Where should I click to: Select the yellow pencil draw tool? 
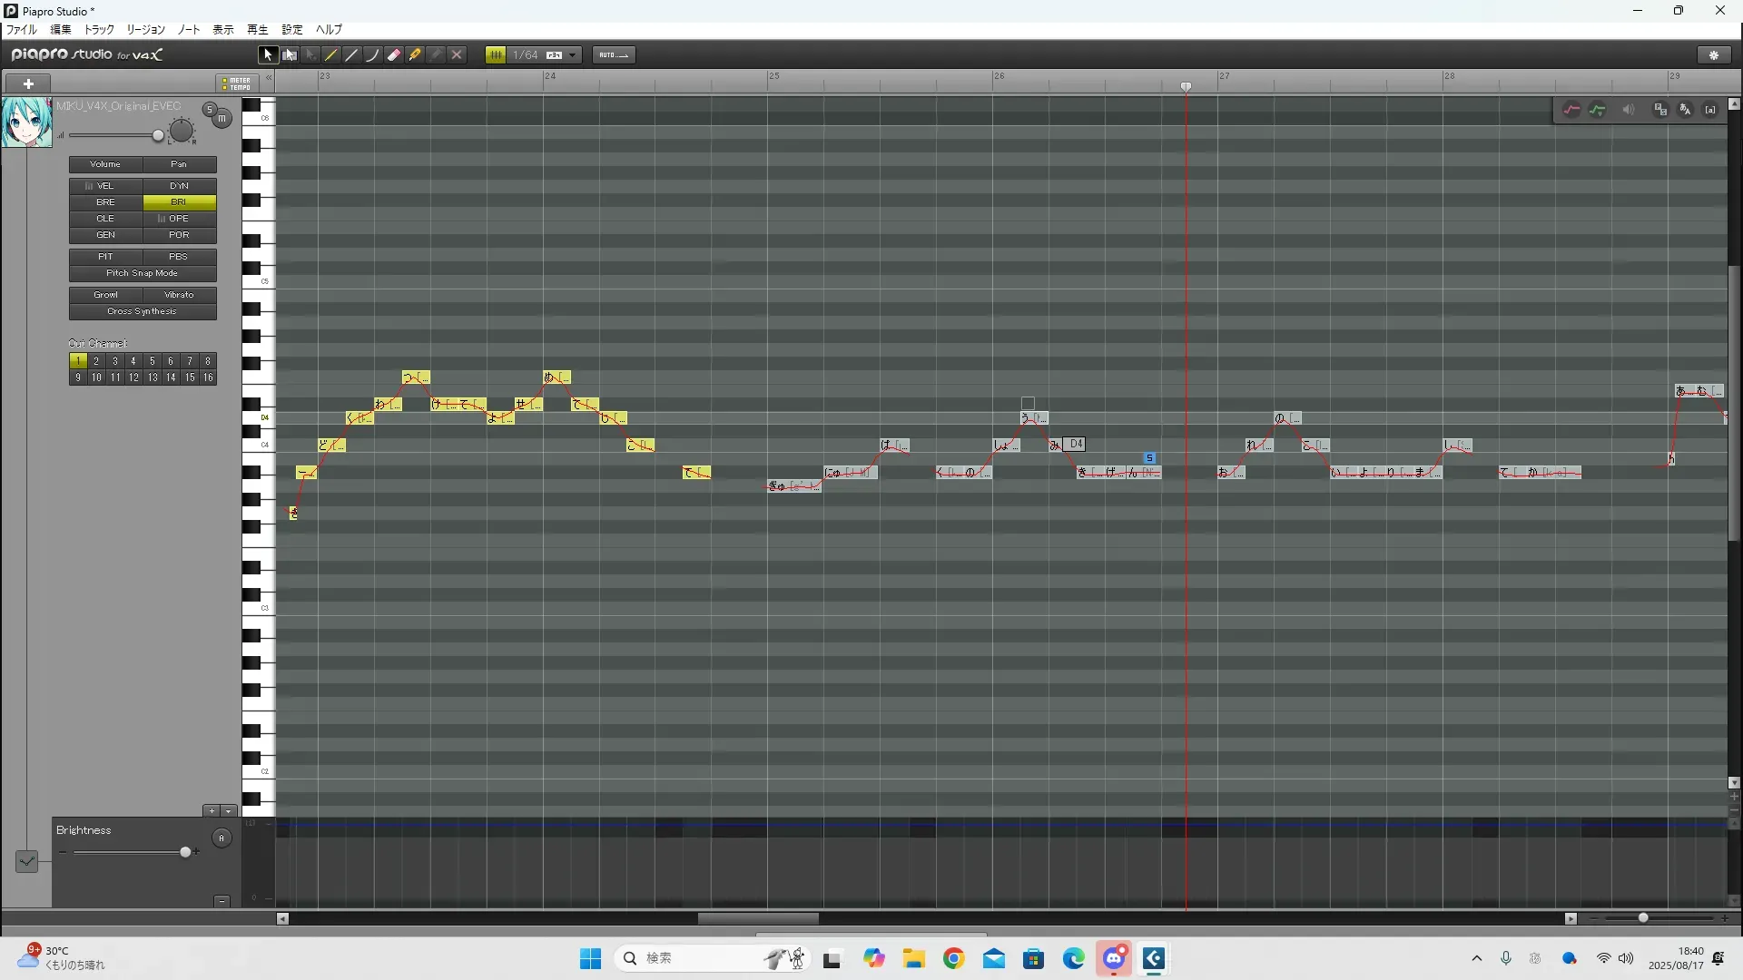click(x=331, y=55)
